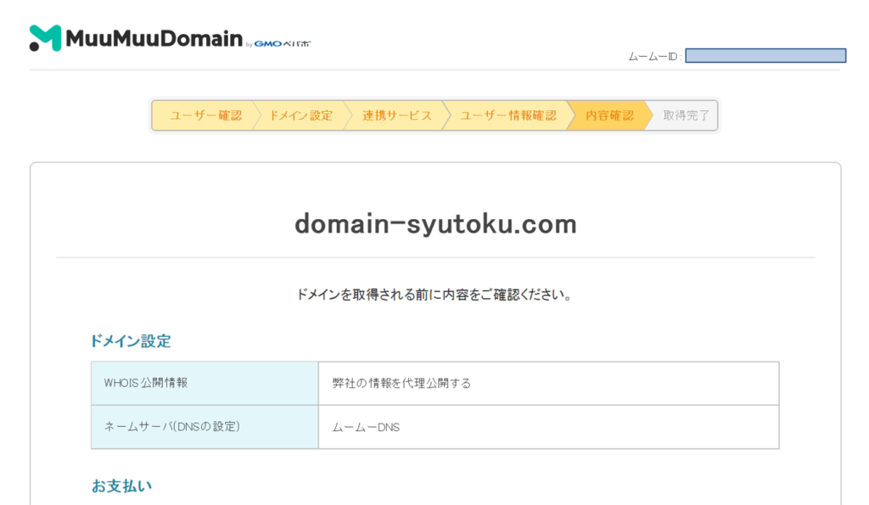The image size is (869, 505).
Task: Select the WHOIS公開情報 label cell
Action: pyautogui.click(x=205, y=383)
